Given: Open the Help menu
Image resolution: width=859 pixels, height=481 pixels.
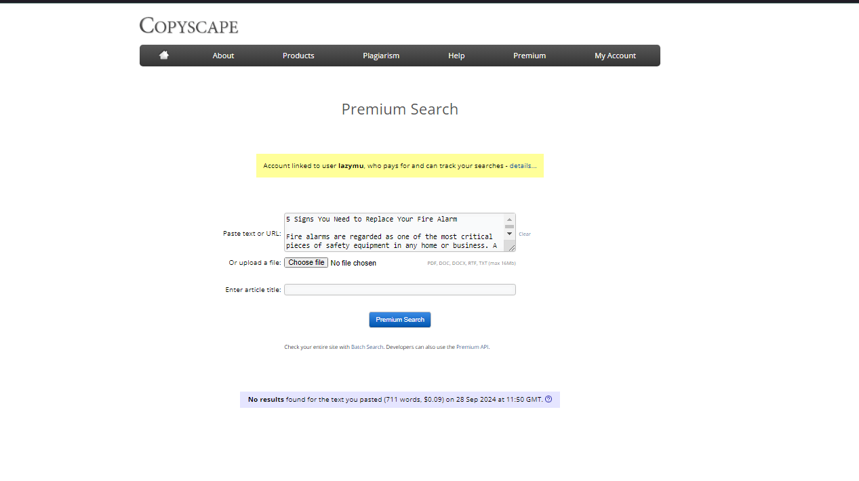Looking at the screenshot, I should pos(456,56).
